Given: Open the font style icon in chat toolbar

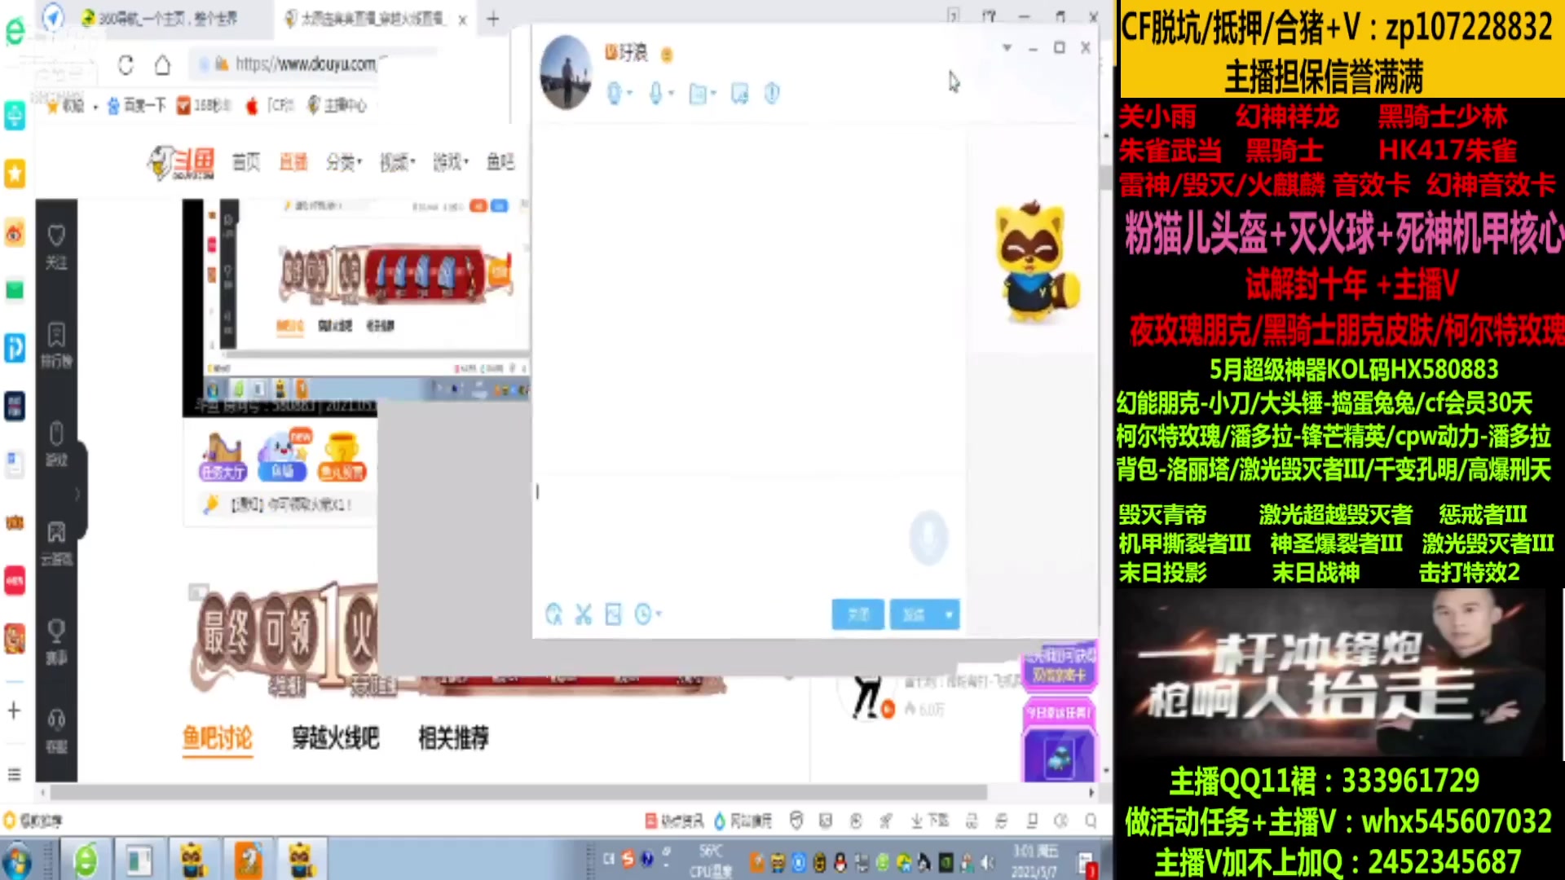Looking at the screenshot, I should coord(553,614).
